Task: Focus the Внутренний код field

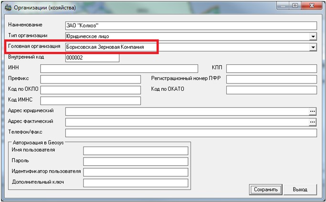Action: click(x=92, y=58)
